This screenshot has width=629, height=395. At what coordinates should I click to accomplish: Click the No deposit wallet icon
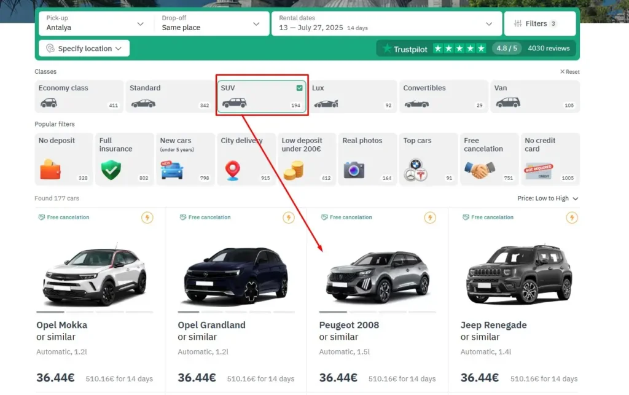point(50,170)
